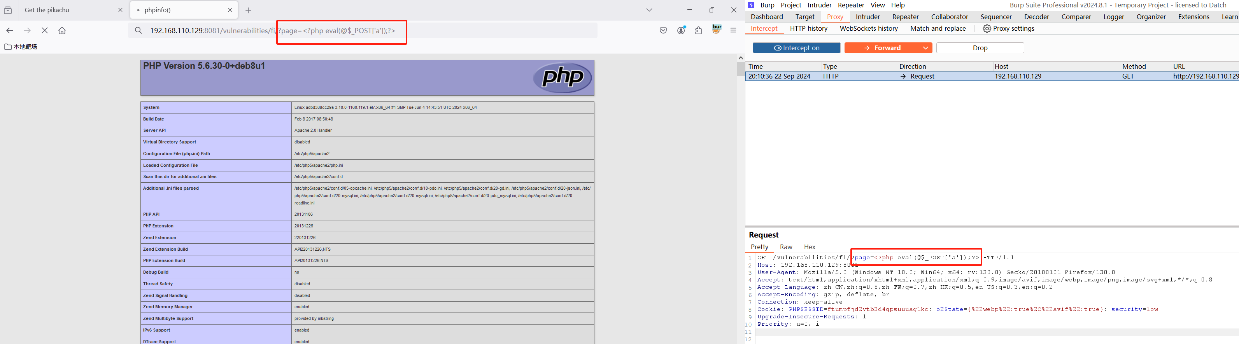The height and width of the screenshot is (344, 1239).
Task: Forward the intercepted request
Action: pos(881,48)
